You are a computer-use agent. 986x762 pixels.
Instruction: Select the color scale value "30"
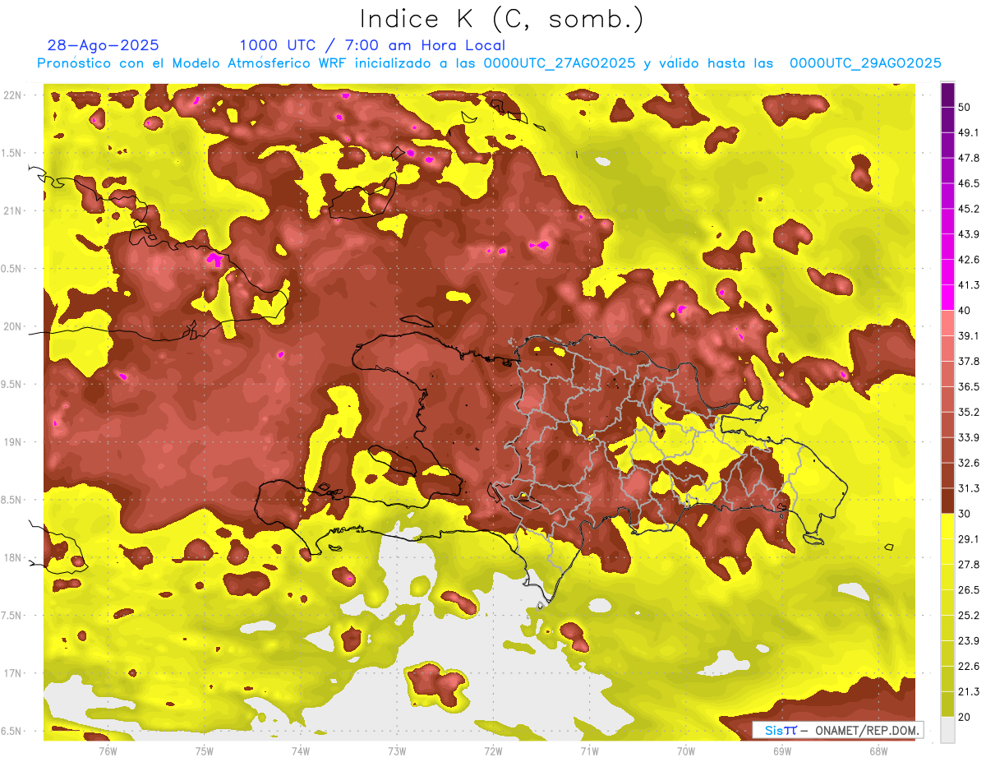[x=965, y=514]
